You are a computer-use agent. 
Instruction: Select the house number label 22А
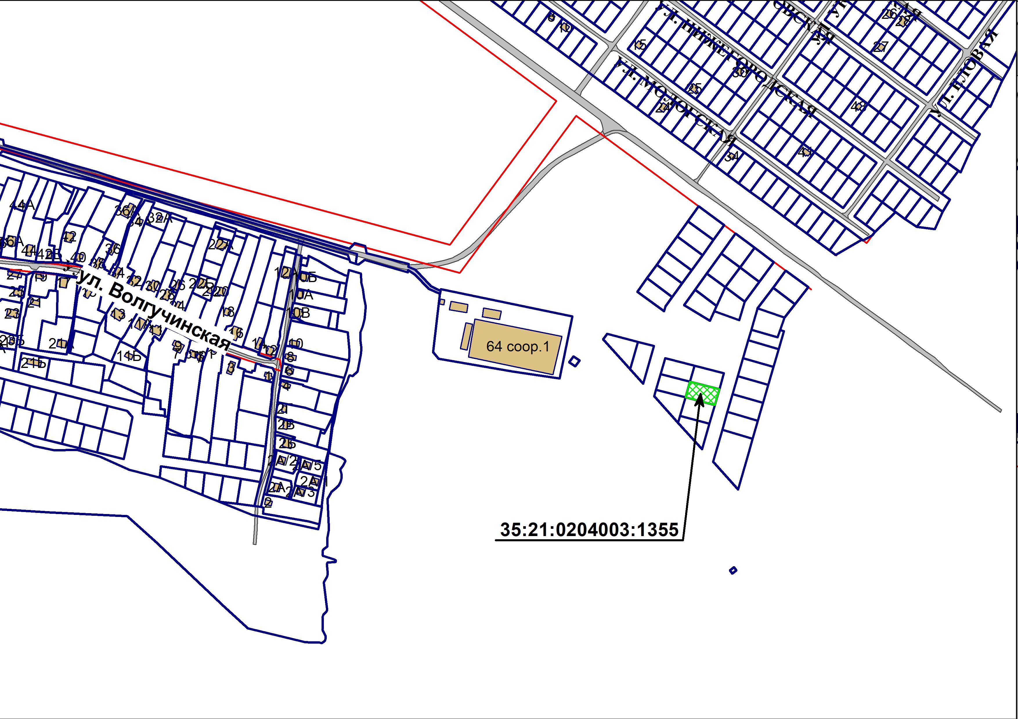[x=220, y=245]
